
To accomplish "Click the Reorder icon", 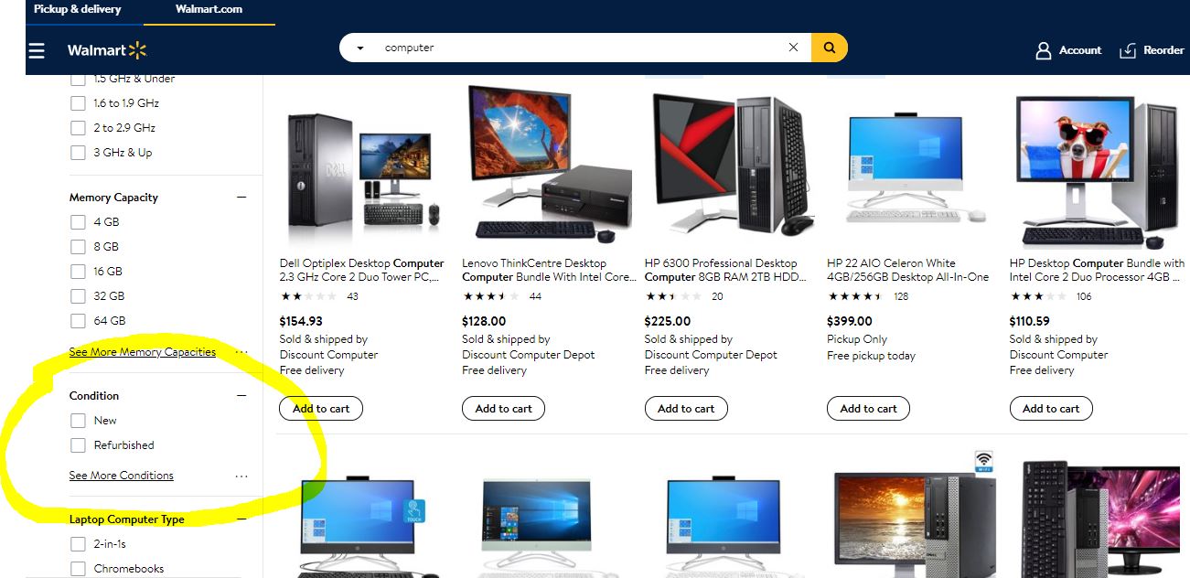I will pos(1128,50).
